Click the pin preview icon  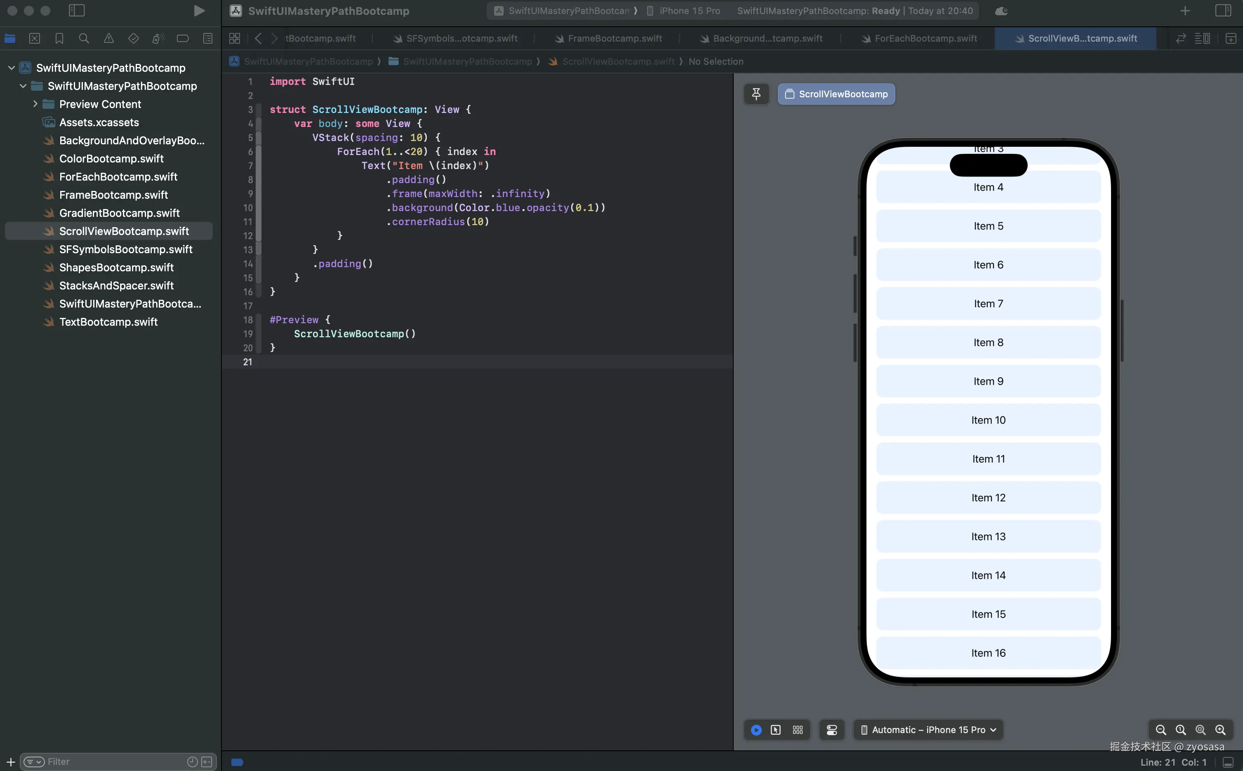756,94
